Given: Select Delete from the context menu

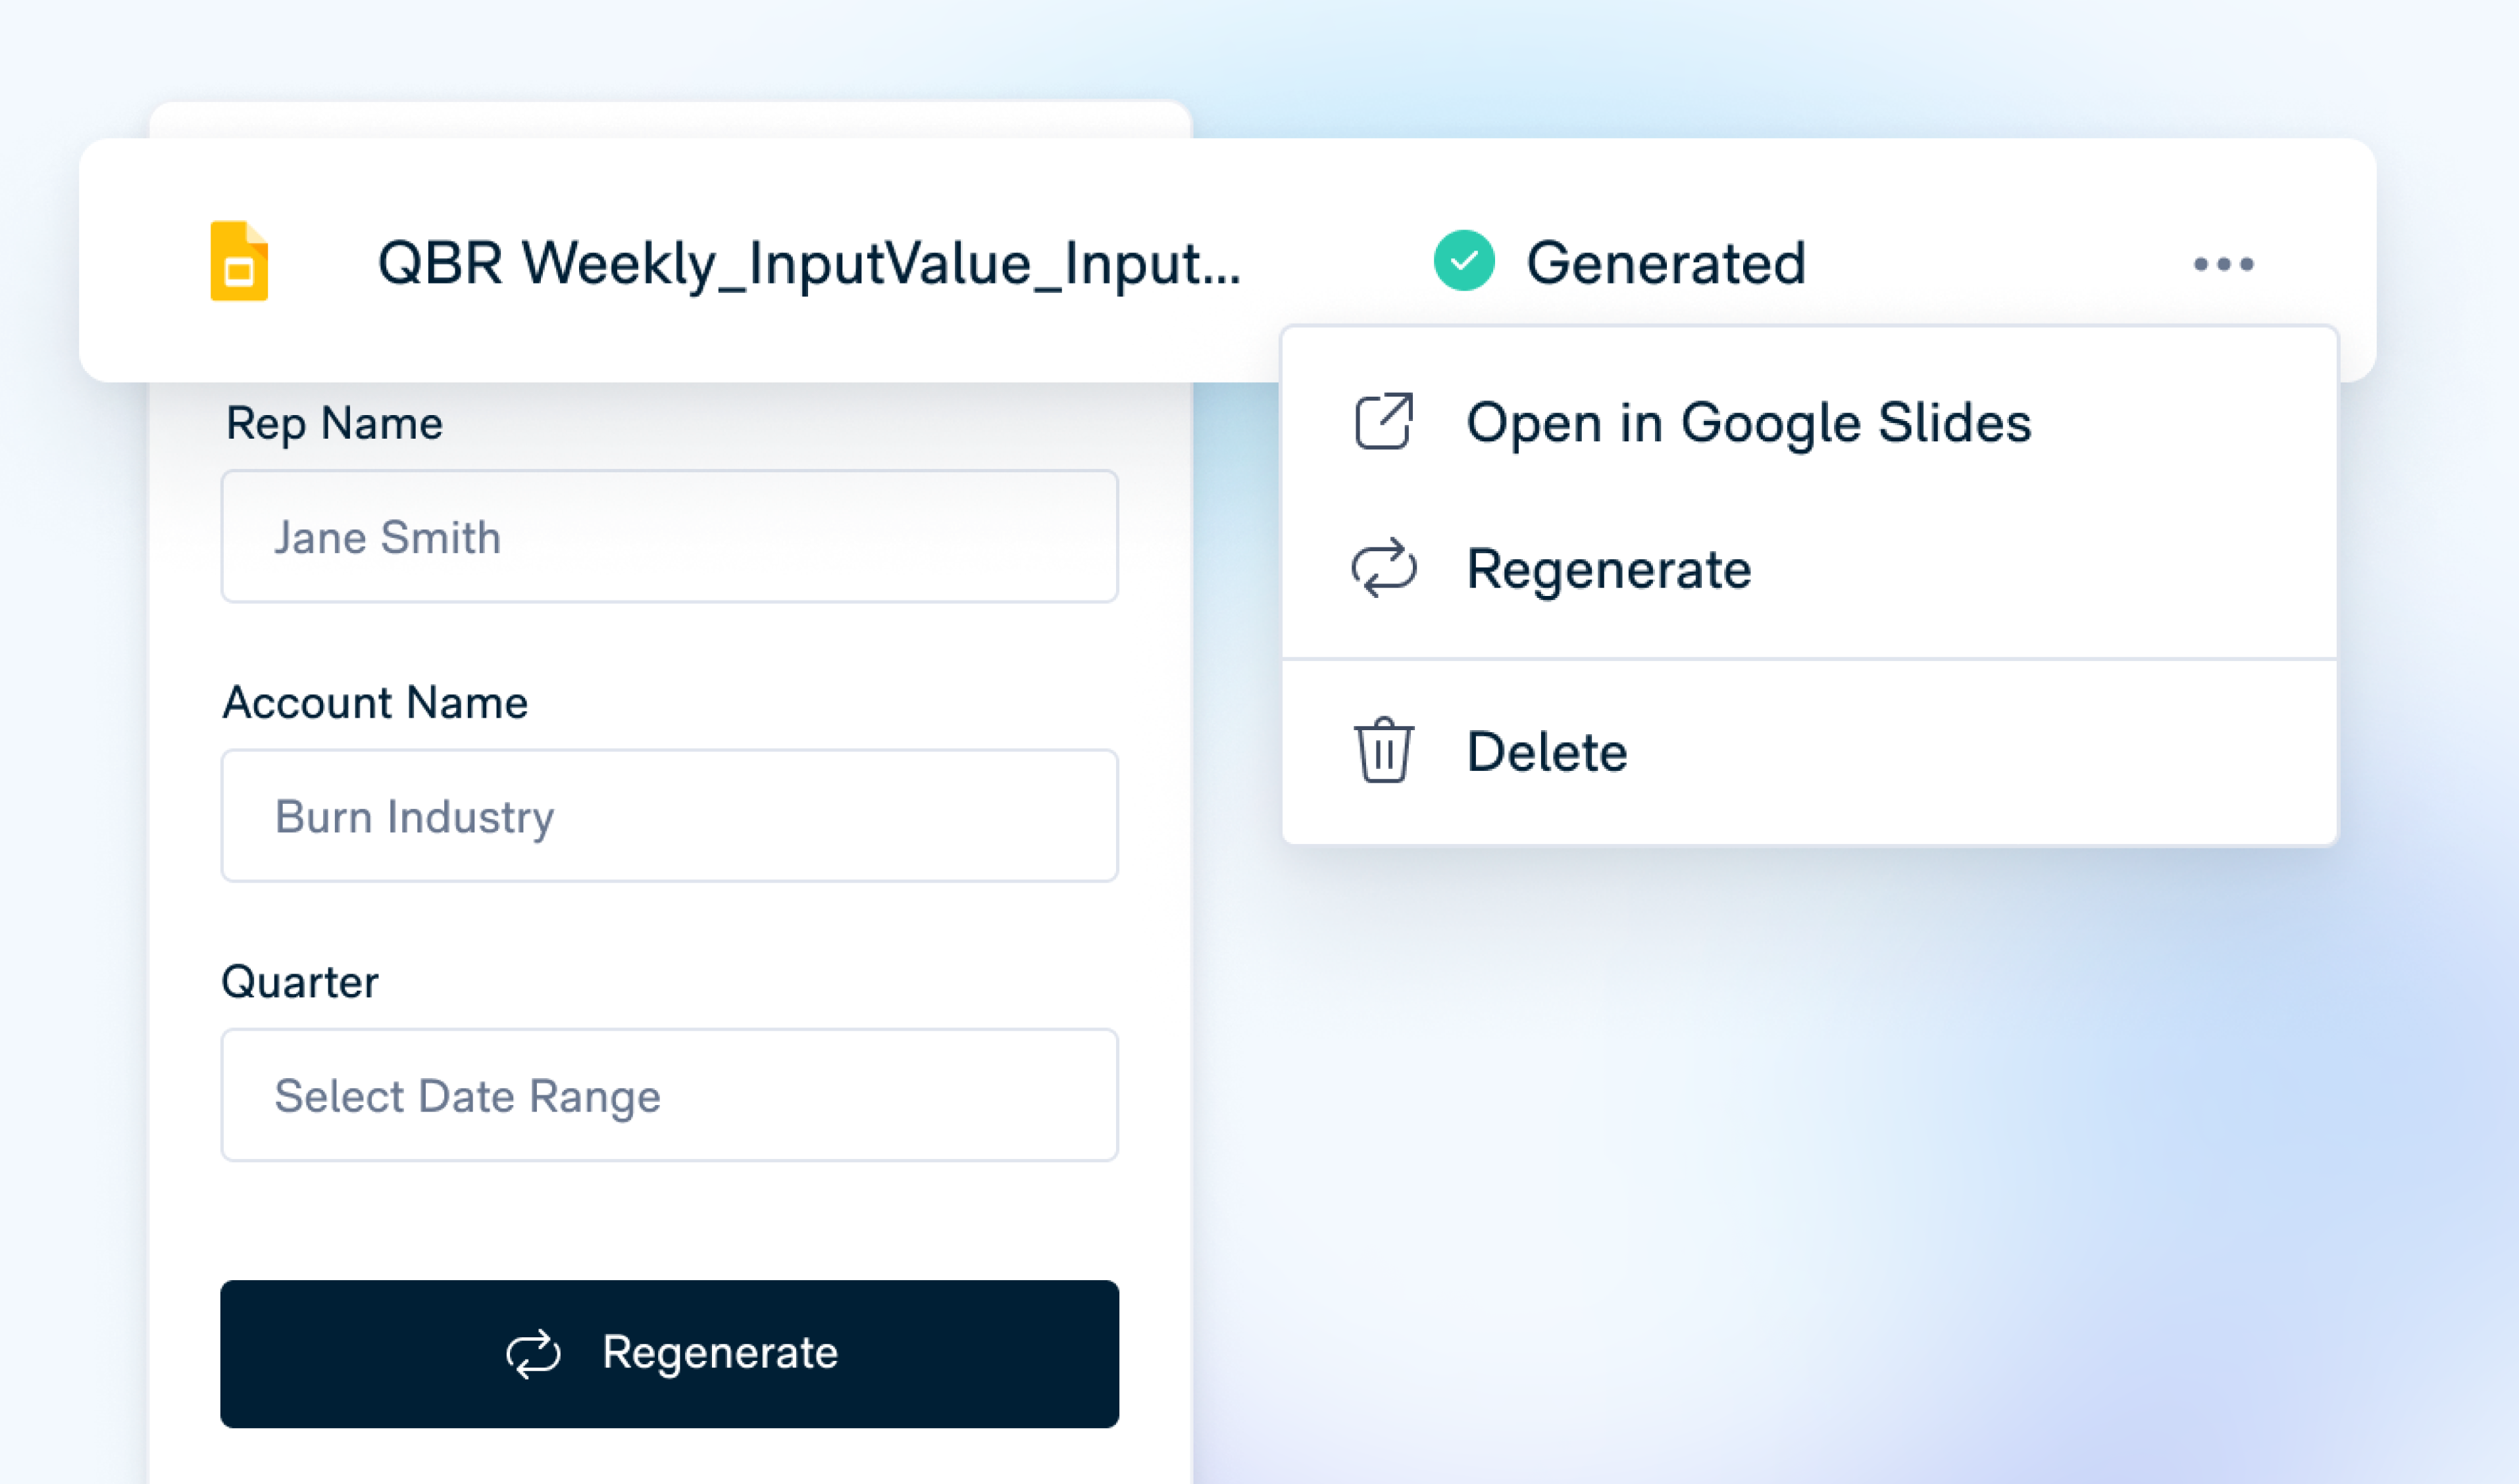Looking at the screenshot, I should coord(1546,751).
